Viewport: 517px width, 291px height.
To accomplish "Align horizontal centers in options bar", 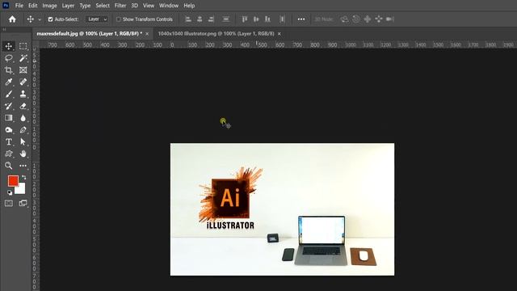I will [200, 19].
